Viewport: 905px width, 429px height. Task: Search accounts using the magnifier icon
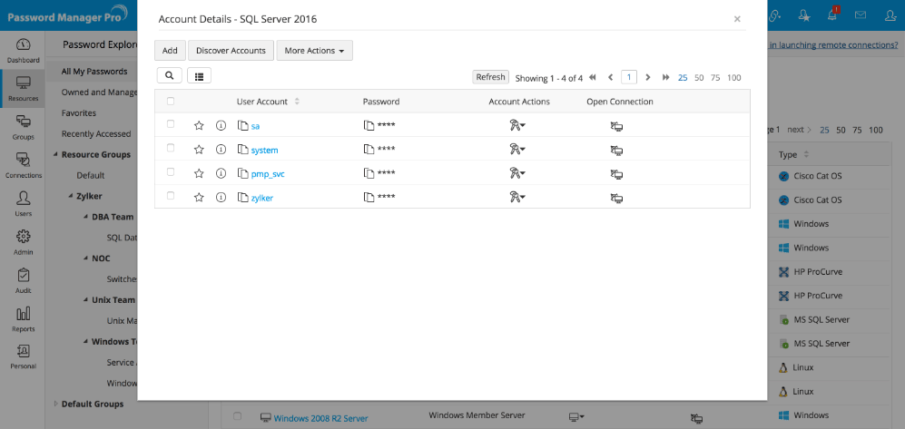pyautogui.click(x=169, y=76)
